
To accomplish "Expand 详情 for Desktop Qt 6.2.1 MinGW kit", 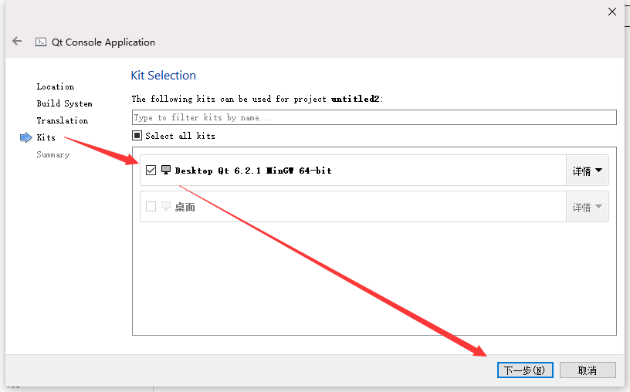I will pos(587,171).
